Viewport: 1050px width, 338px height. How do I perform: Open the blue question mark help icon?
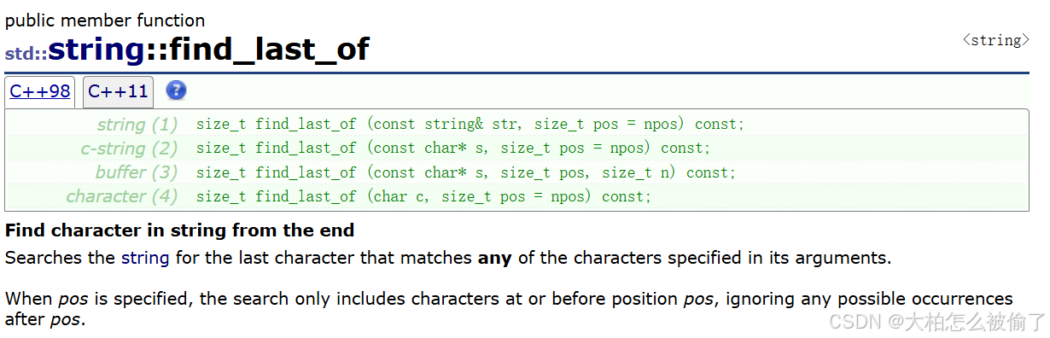click(x=176, y=90)
